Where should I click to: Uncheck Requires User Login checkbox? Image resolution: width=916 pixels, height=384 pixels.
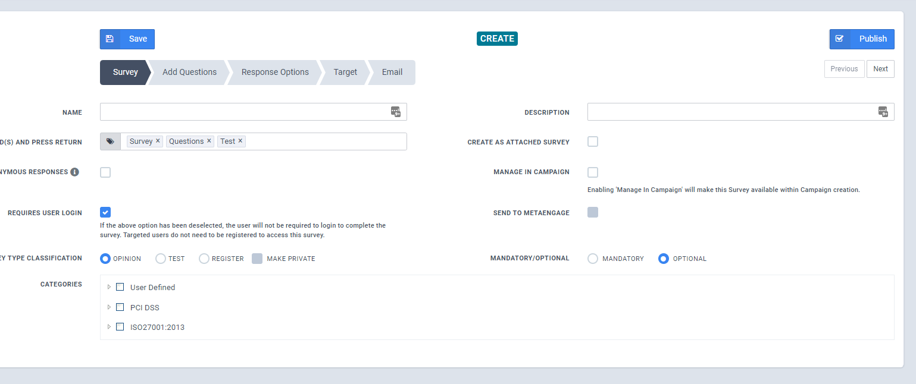(x=105, y=212)
